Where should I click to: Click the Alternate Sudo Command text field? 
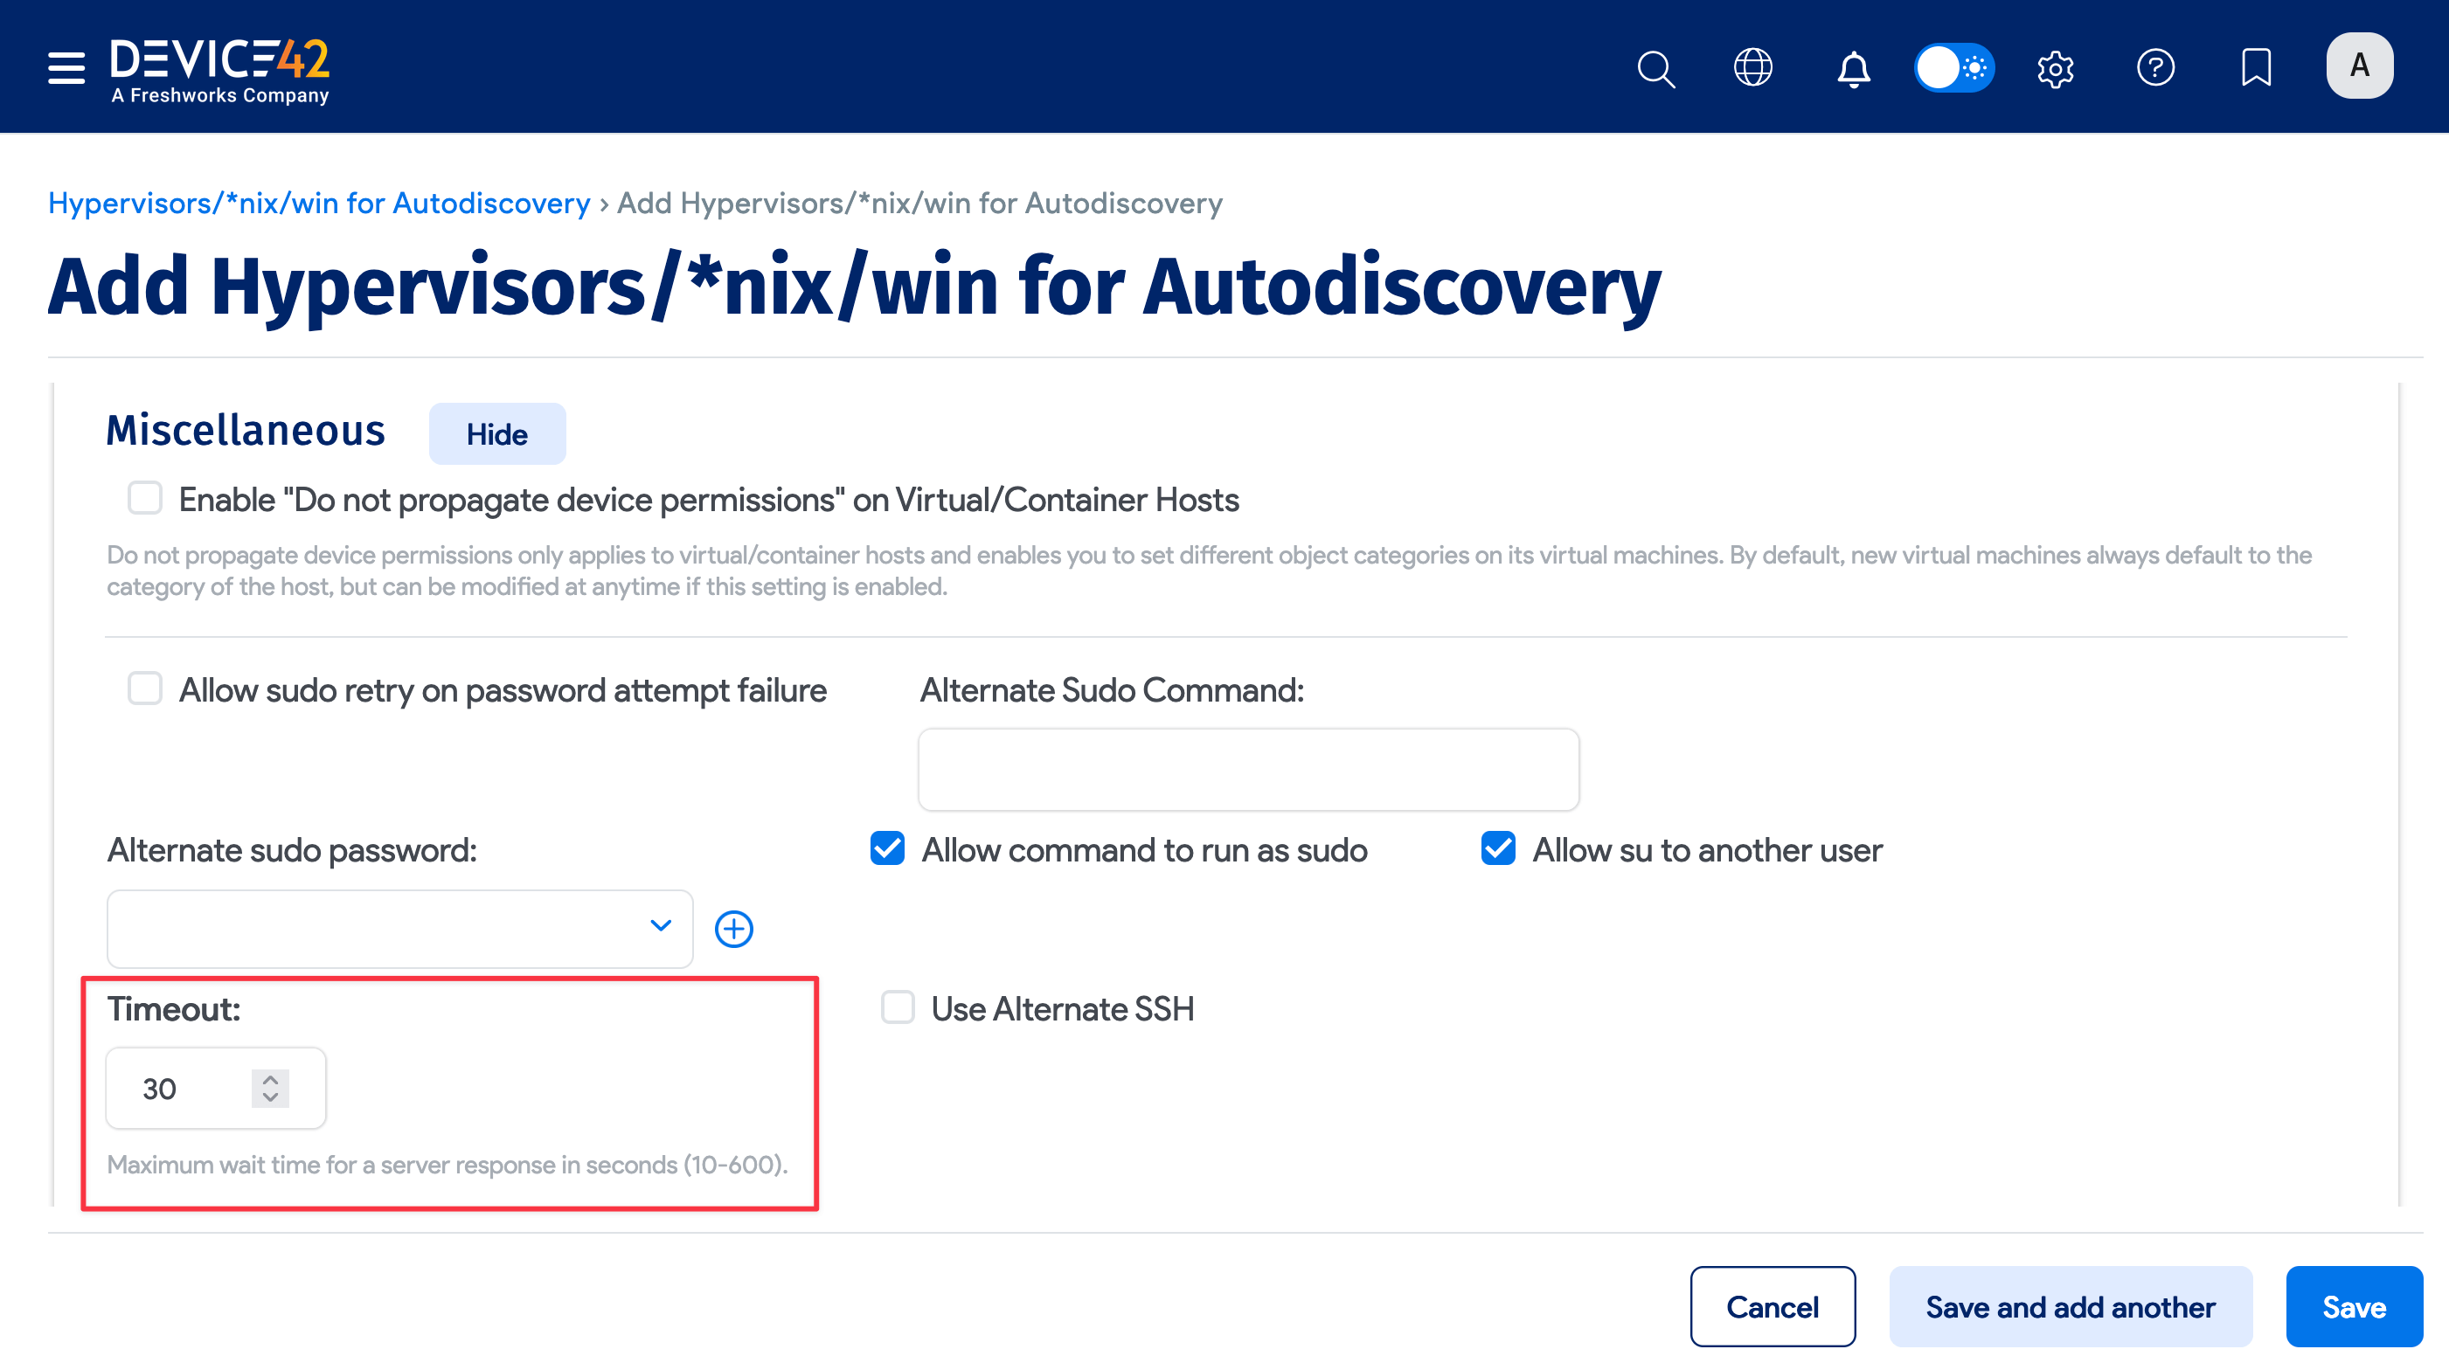click(x=1248, y=770)
